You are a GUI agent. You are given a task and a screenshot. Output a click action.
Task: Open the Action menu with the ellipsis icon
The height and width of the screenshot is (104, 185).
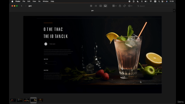tap(130, 6)
